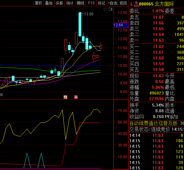This screenshot has height=170, width=184.
Task: Select the 买一 bid price row
Action: point(157,47)
